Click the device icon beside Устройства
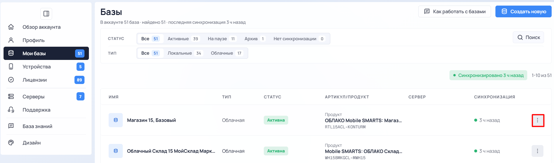554x163 pixels. click(x=11, y=67)
